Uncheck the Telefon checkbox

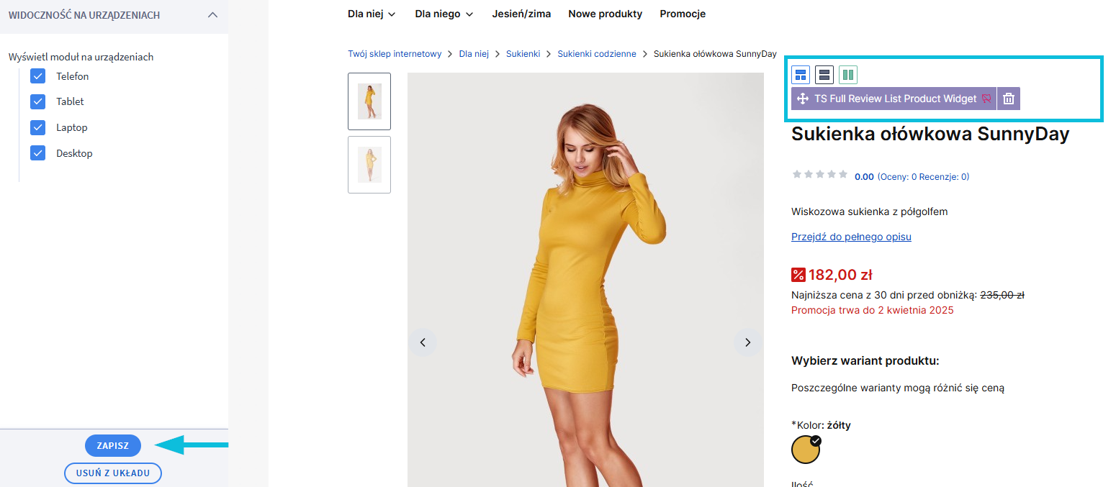pos(38,76)
